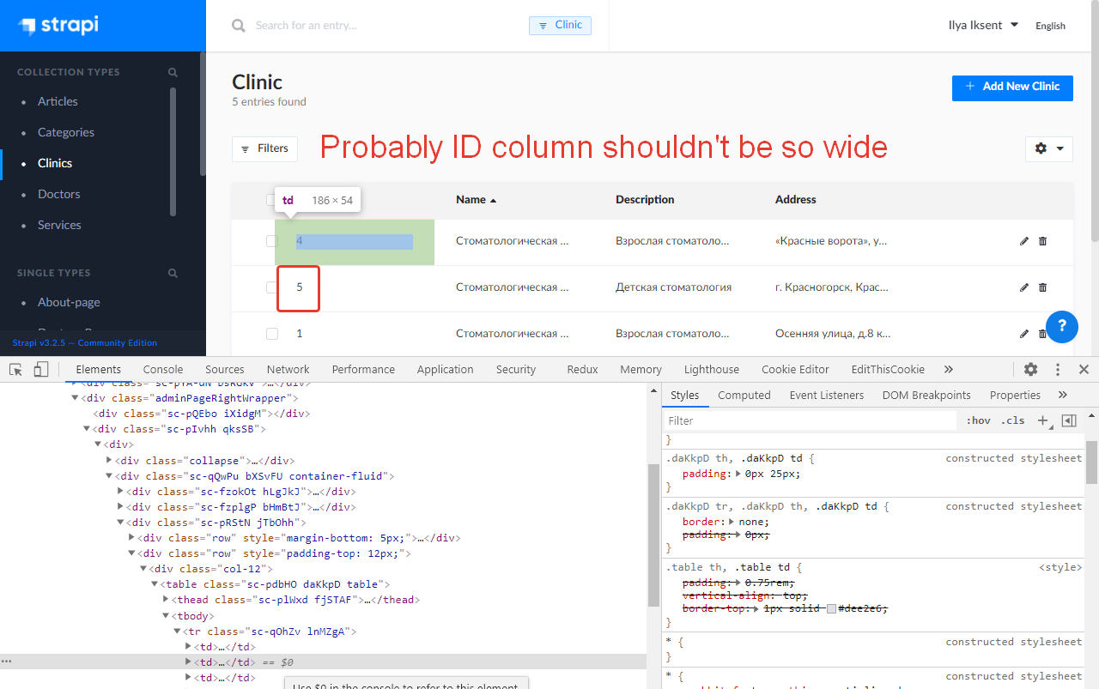
Task: Open English language selector
Action: (1050, 26)
